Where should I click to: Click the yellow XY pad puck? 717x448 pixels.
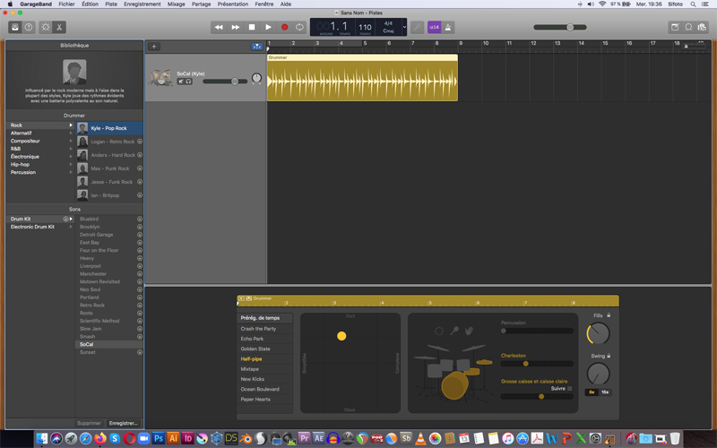pyautogui.click(x=341, y=336)
